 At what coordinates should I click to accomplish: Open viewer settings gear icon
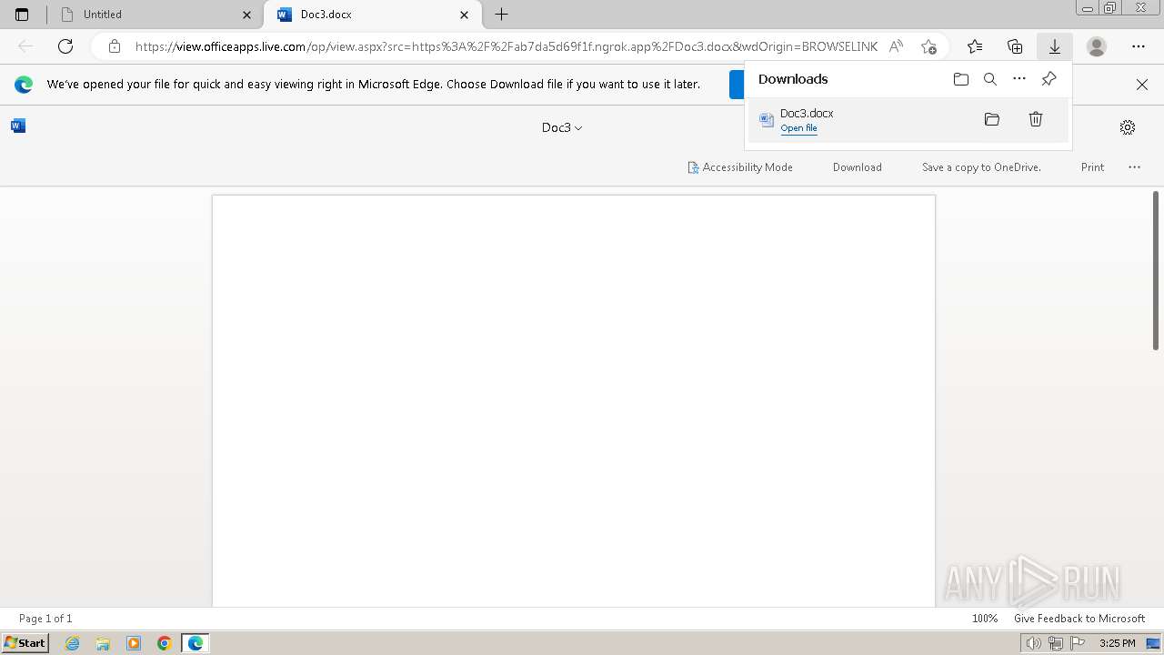(x=1128, y=127)
